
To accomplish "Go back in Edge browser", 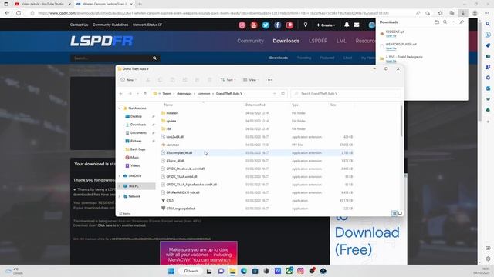I will click(x=7, y=13).
